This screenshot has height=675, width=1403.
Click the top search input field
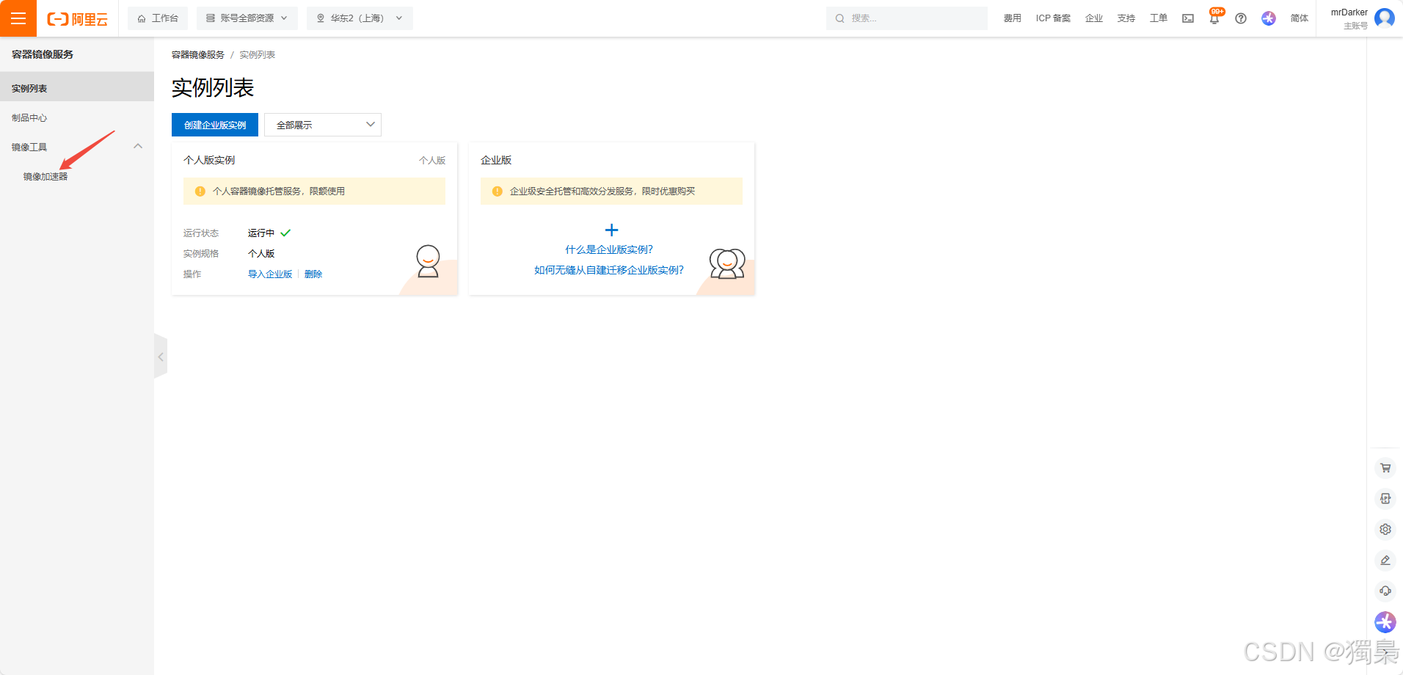910,18
